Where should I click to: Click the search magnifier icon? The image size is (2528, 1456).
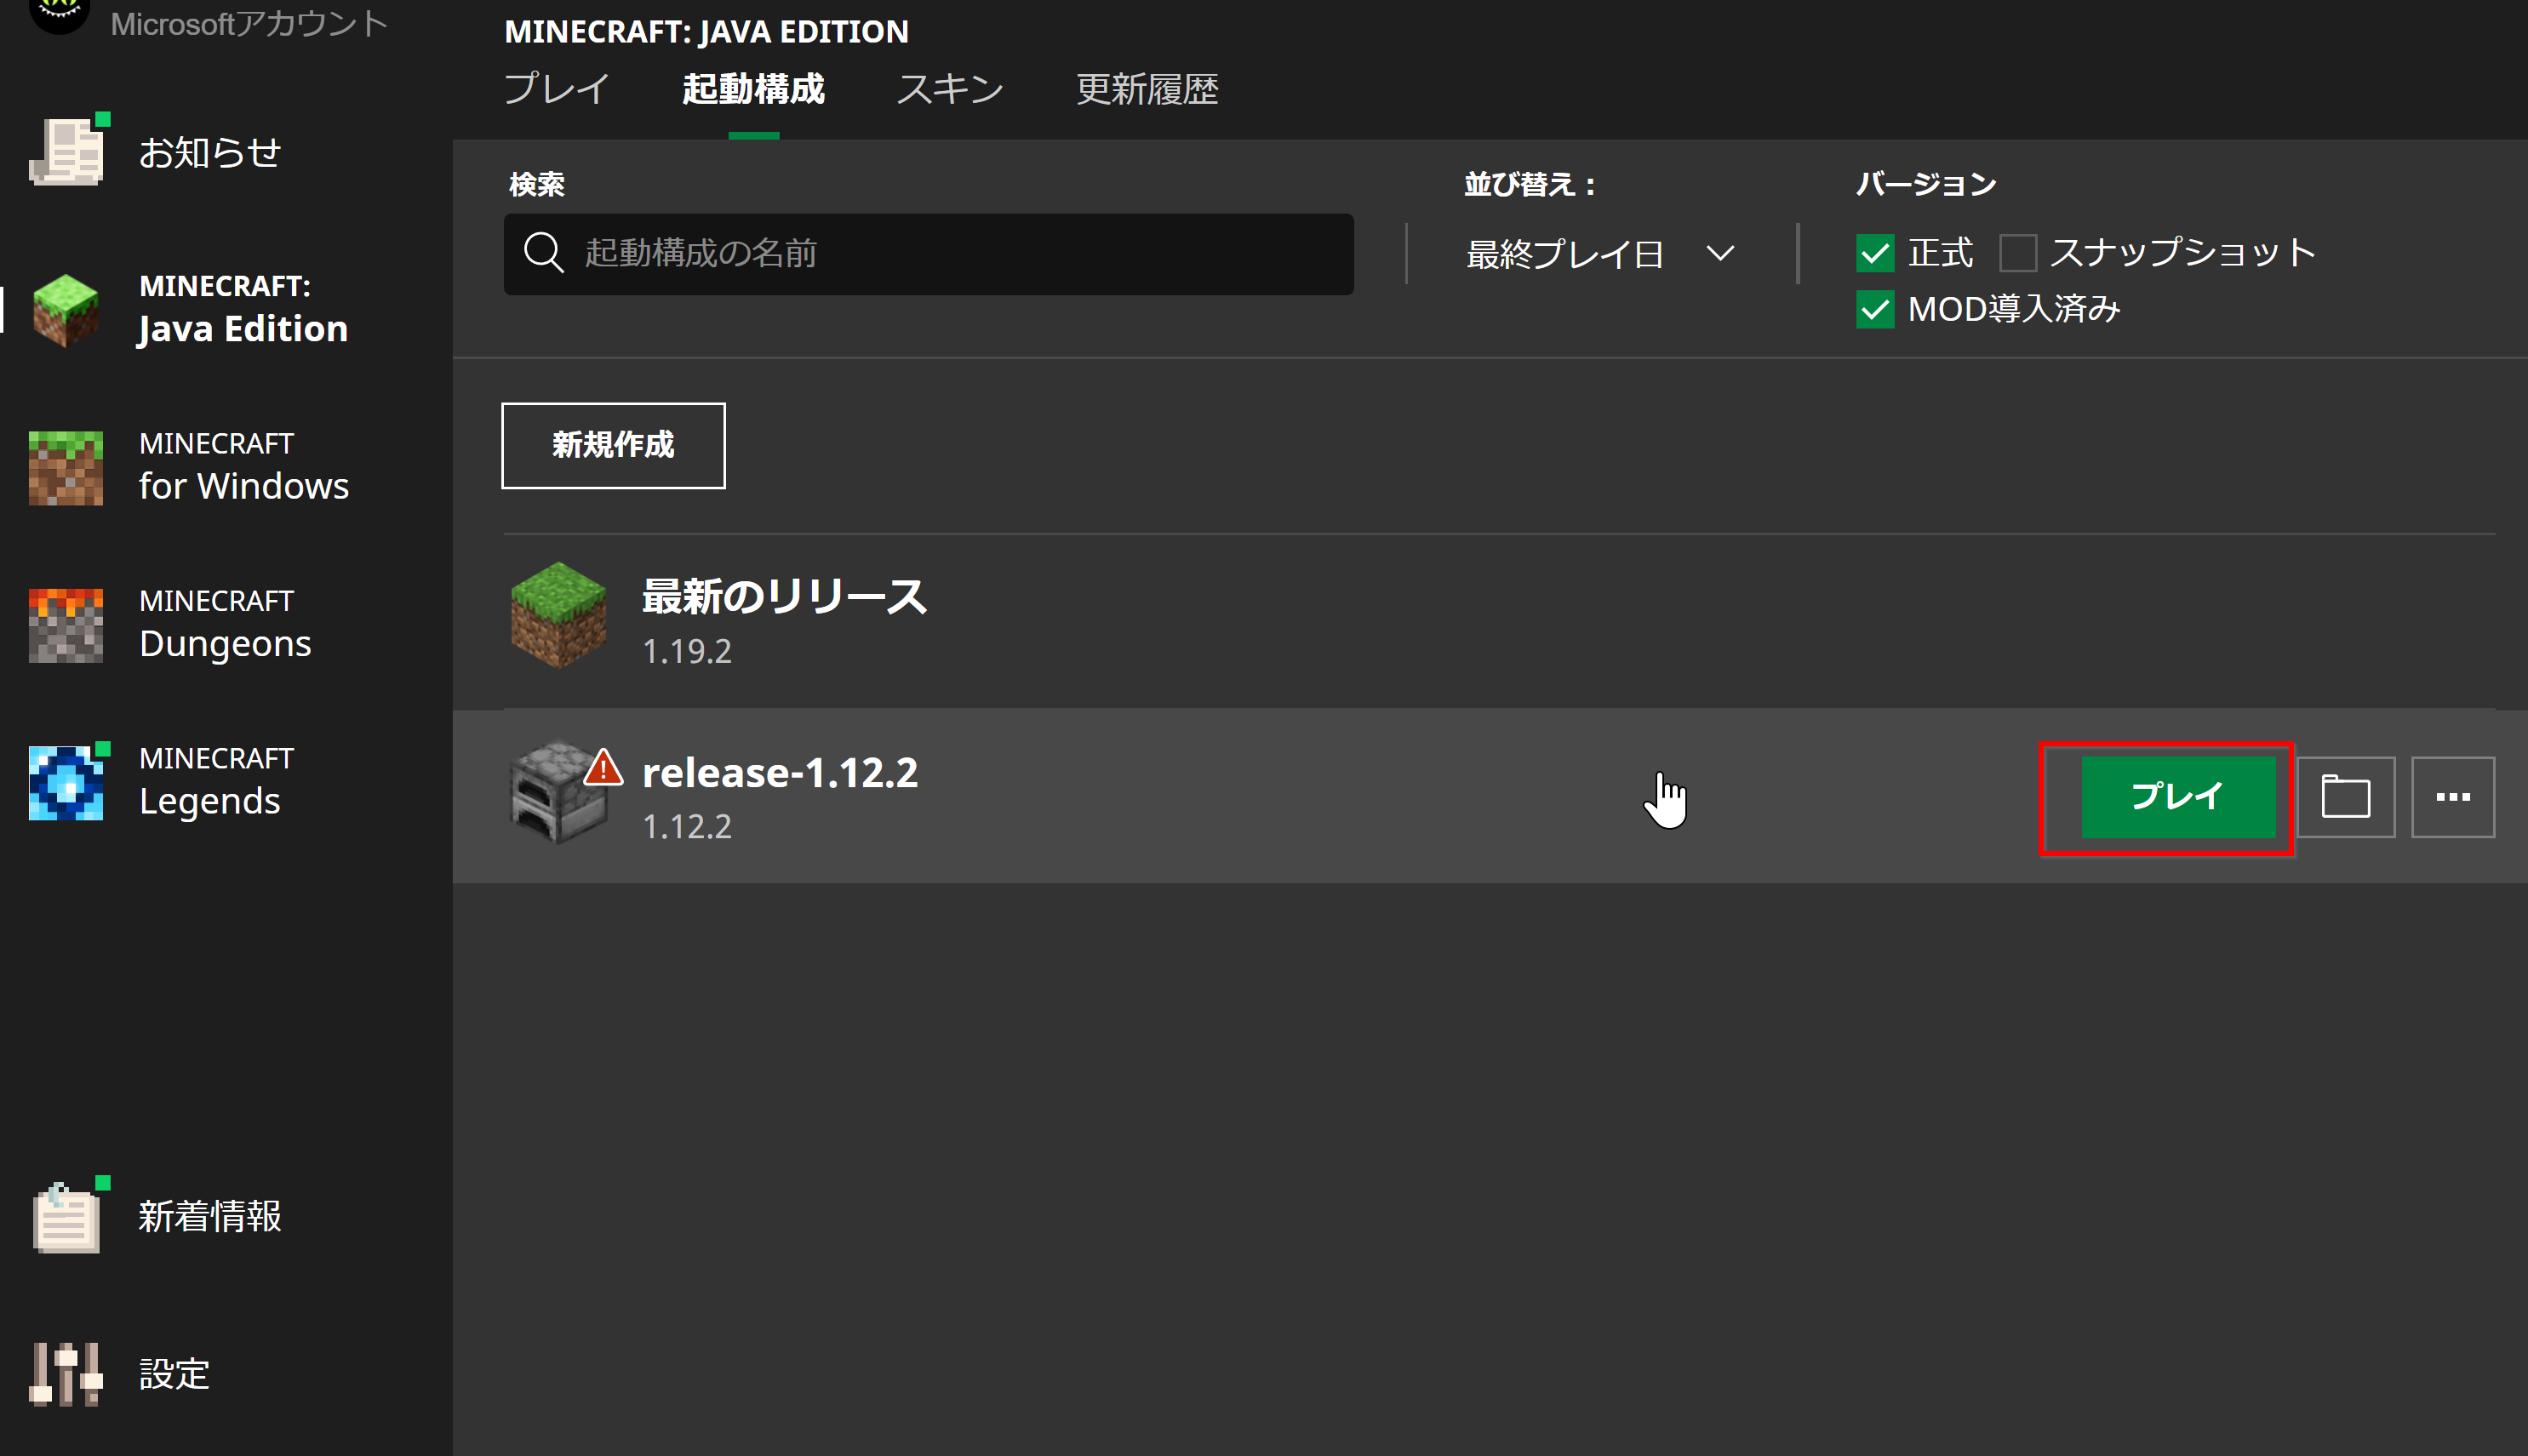544,253
